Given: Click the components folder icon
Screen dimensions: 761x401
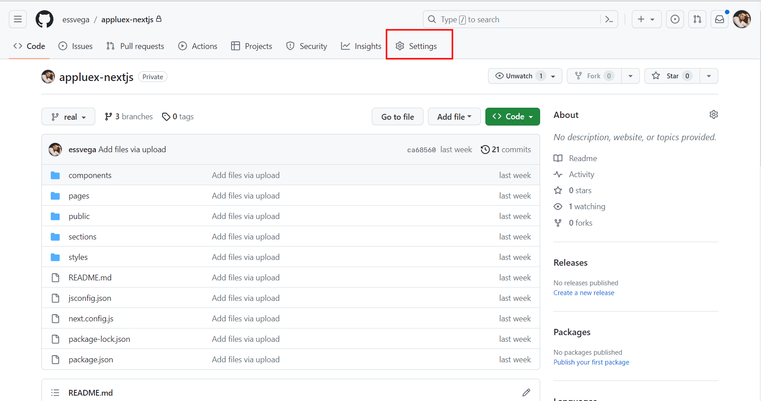Looking at the screenshot, I should (x=55, y=175).
